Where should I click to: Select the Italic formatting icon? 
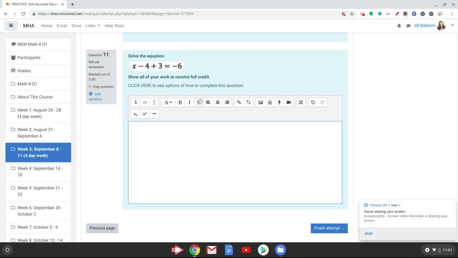pyautogui.click(x=189, y=102)
